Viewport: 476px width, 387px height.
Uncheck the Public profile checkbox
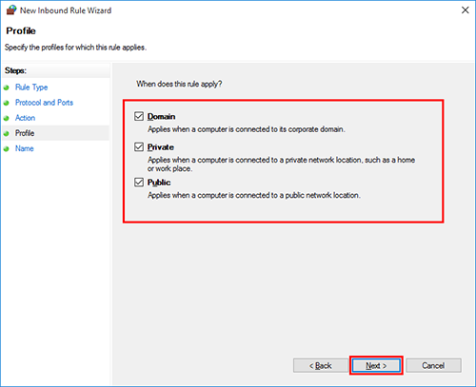point(139,183)
